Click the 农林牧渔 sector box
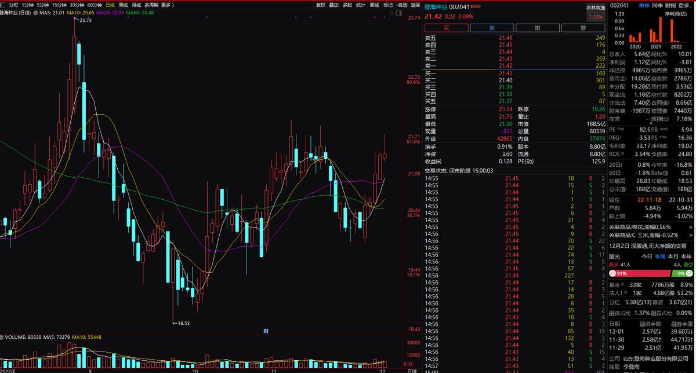 (596, 12)
